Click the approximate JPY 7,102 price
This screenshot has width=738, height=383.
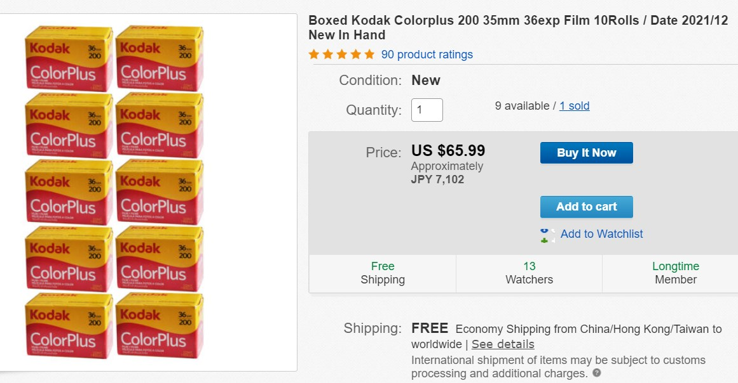click(437, 179)
